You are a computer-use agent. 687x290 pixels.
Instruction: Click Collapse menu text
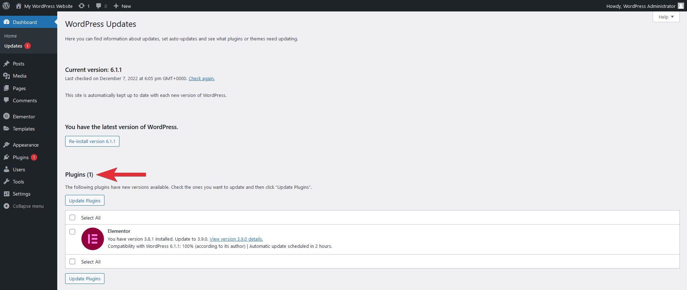click(28, 206)
